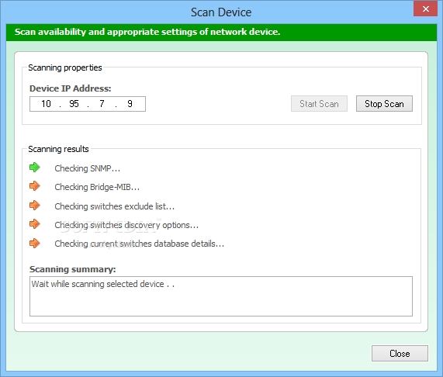Click the first IP octet showing 10

click(x=46, y=104)
